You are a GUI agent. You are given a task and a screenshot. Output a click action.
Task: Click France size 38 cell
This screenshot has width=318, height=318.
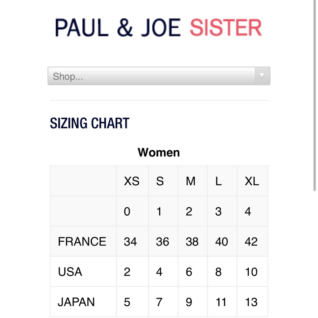tap(193, 241)
